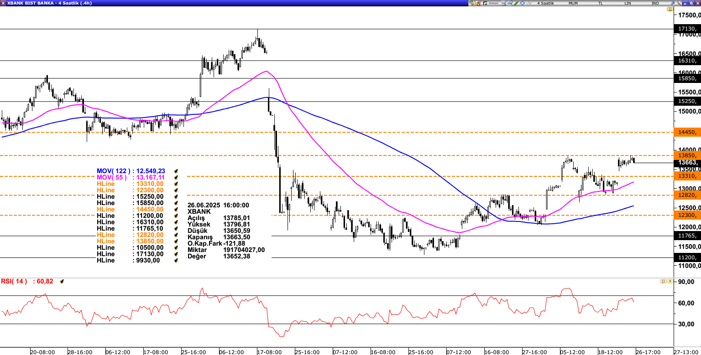Click the 15850 price label on the axis
This screenshot has width=701, height=355.
tap(687, 78)
